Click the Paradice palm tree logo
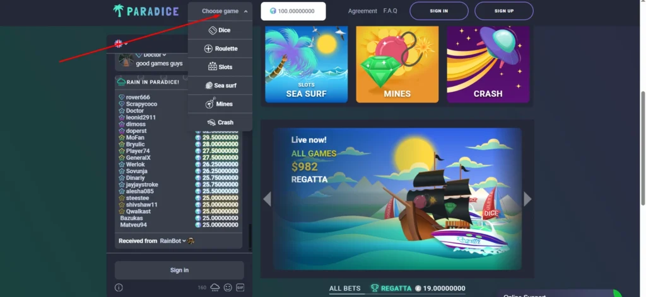This screenshot has height=297, width=646. [119, 11]
